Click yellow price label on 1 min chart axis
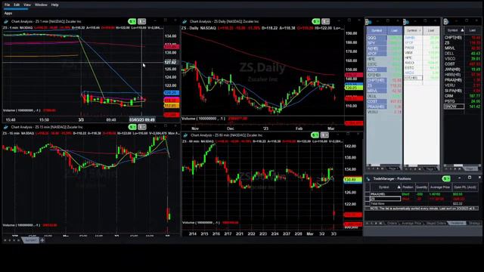Image resolution: width=484 pixels, height=272 pixels. (172, 106)
